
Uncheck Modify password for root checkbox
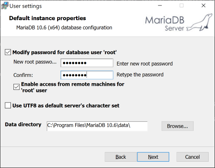tap(8, 52)
